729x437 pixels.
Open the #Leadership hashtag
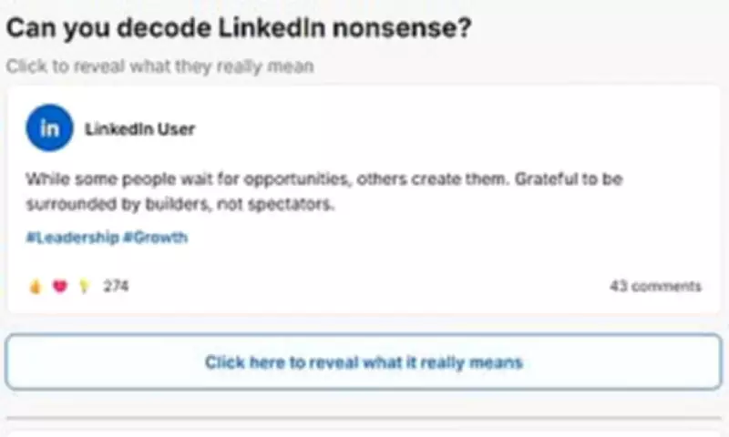pos(73,238)
